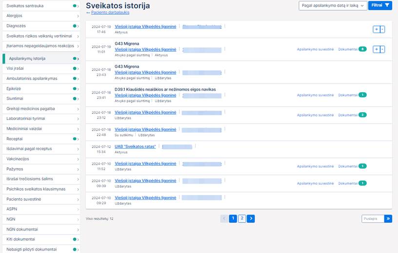
Task: Open Vakcinacijos in the sidebar menu
Action: coord(40,159)
